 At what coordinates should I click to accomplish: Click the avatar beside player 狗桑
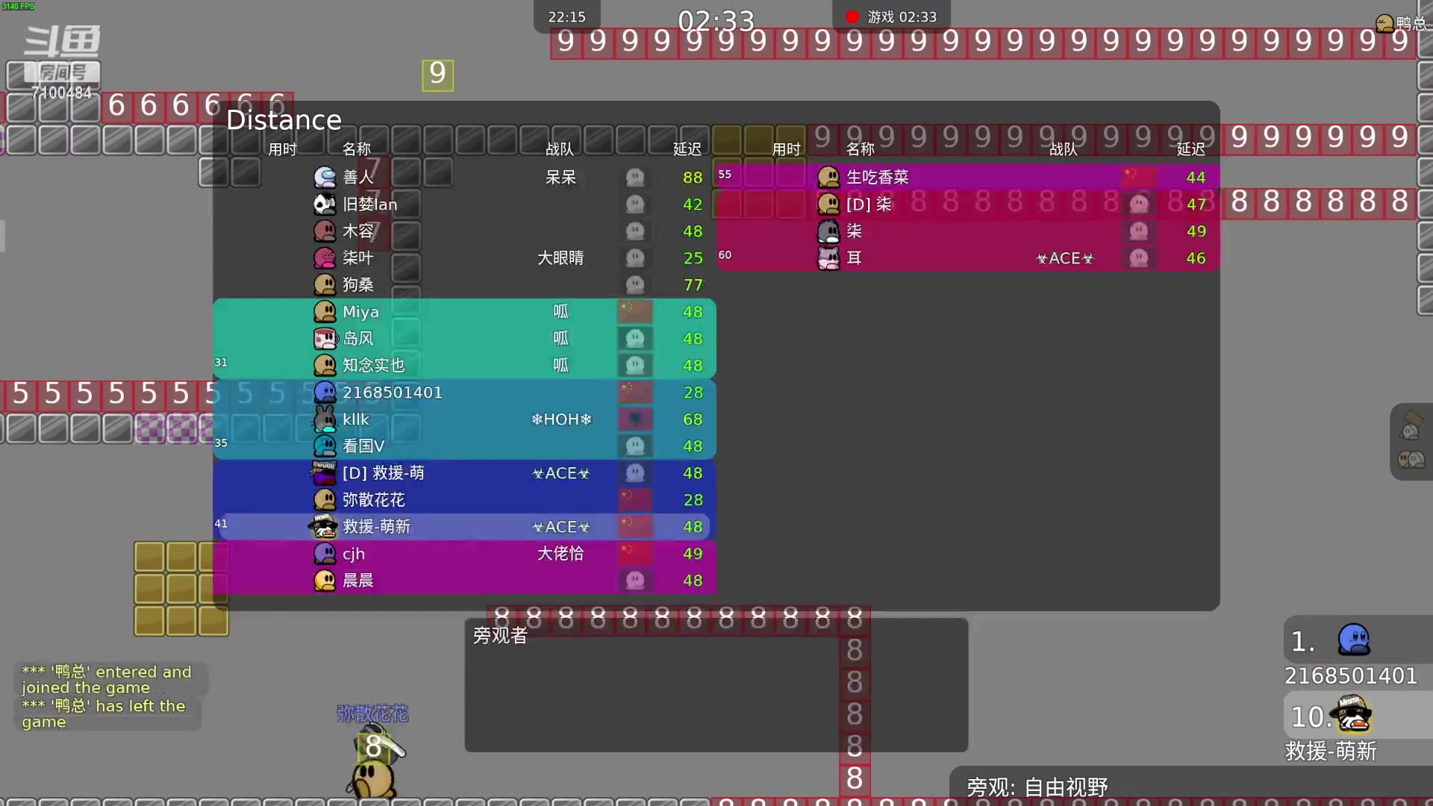325,284
